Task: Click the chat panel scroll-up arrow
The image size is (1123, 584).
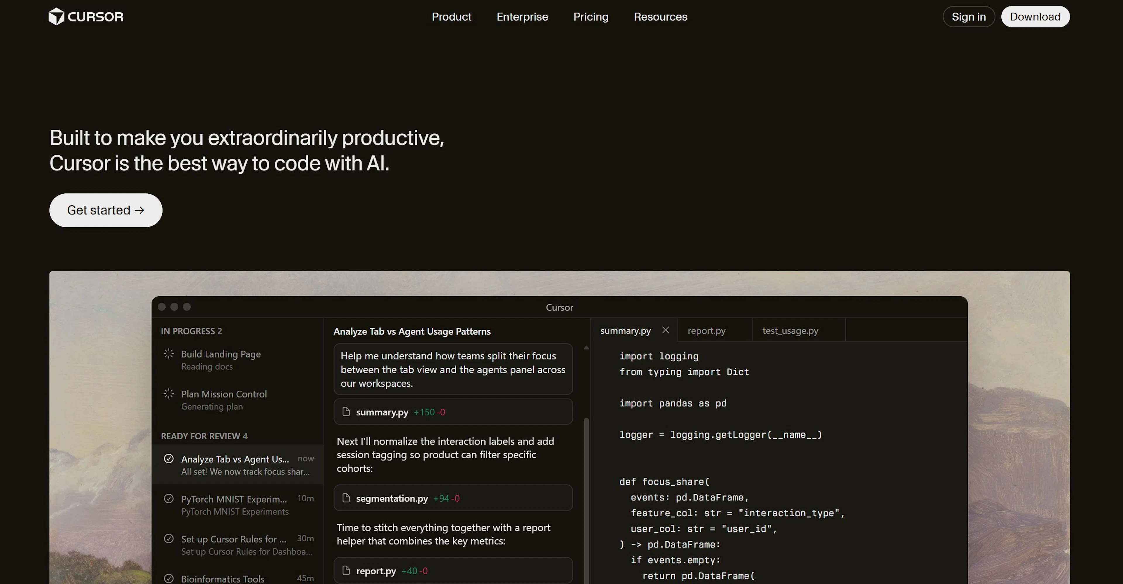Action: tap(586, 348)
